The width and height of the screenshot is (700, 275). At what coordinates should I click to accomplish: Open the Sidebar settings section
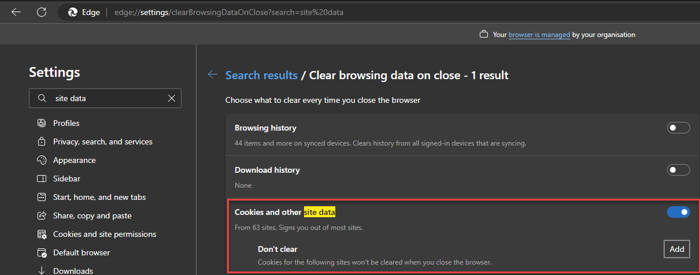click(66, 179)
